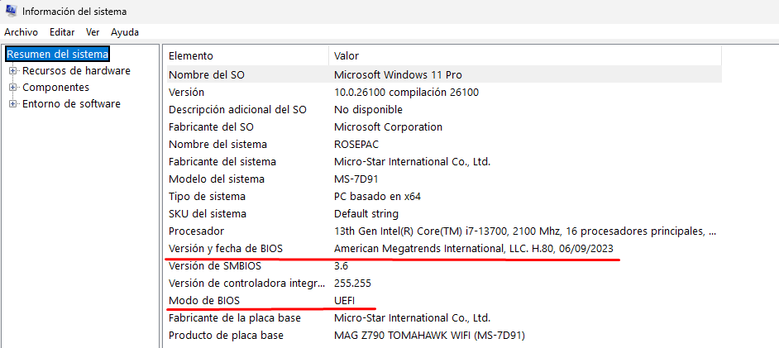Click the No disponible value
Image resolution: width=779 pixels, height=348 pixels.
point(368,110)
